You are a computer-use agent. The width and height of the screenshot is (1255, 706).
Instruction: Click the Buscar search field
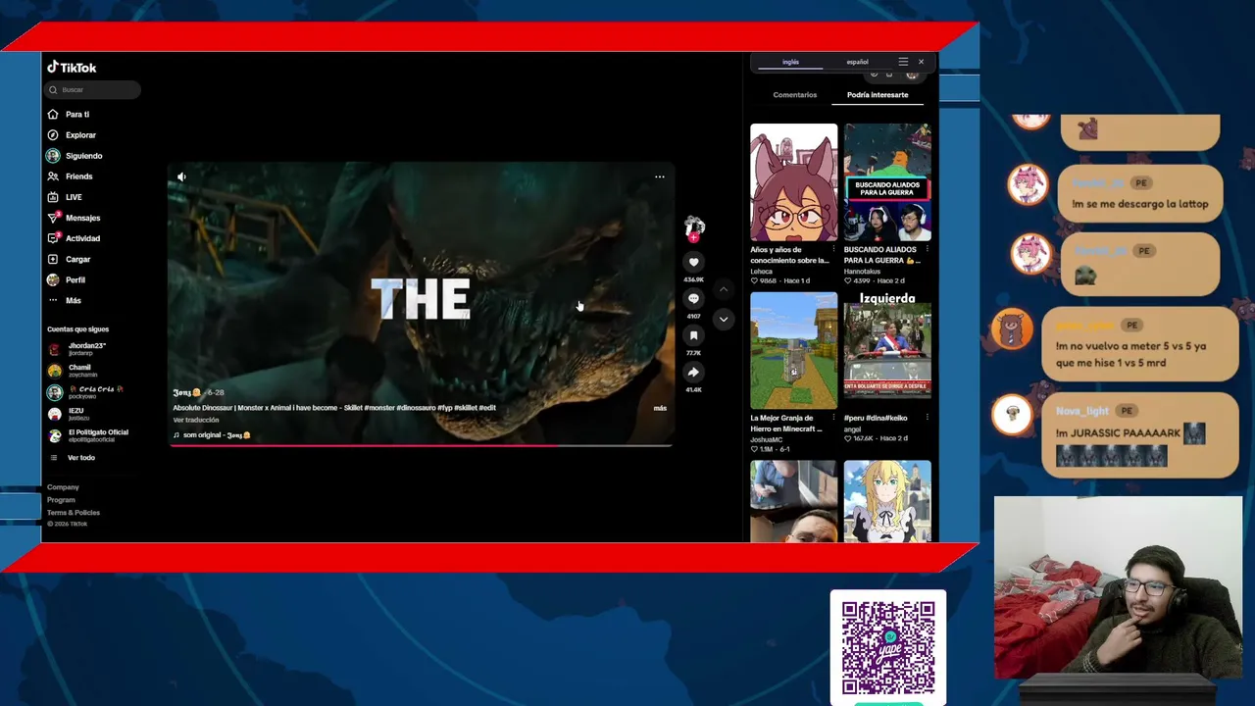tap(93, 90)
